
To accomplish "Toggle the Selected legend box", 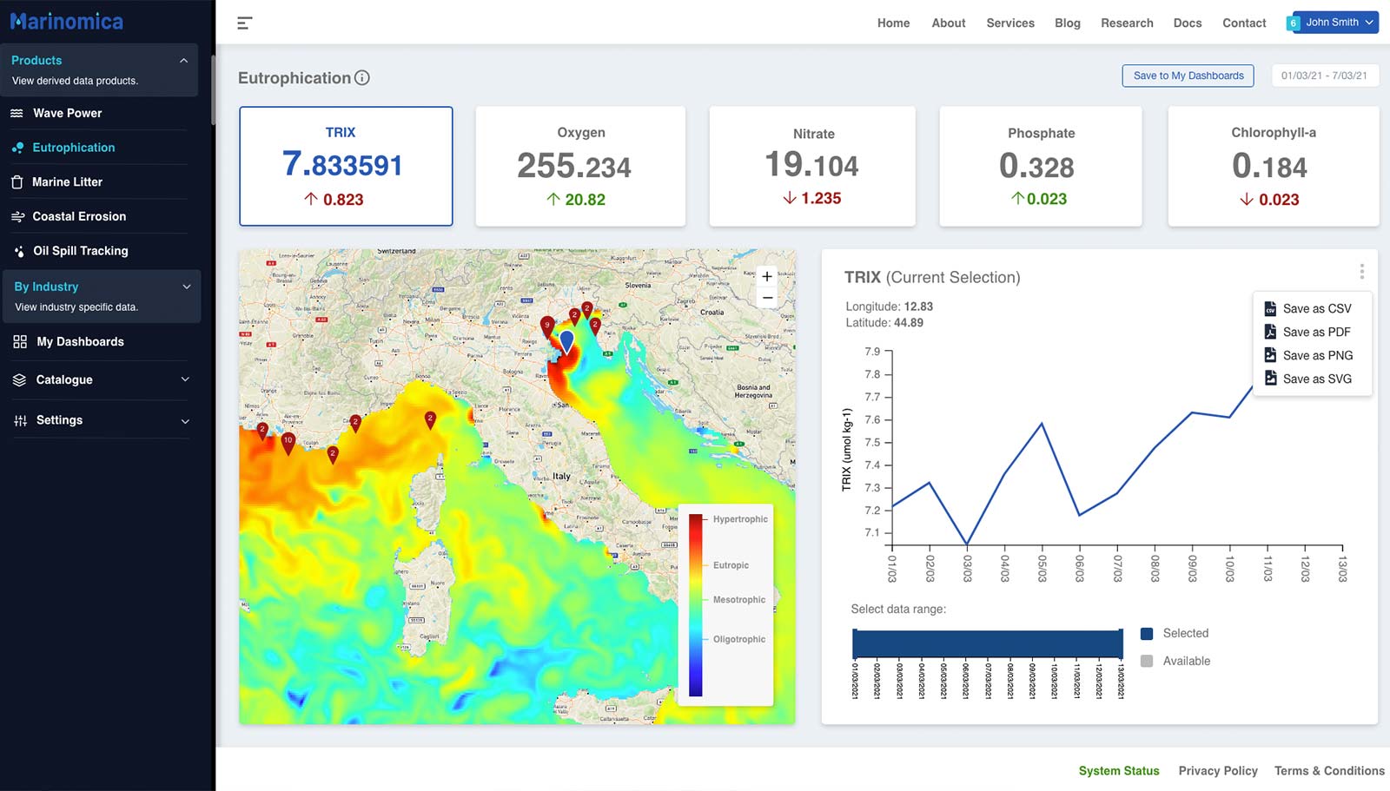I will [1147, 634].
